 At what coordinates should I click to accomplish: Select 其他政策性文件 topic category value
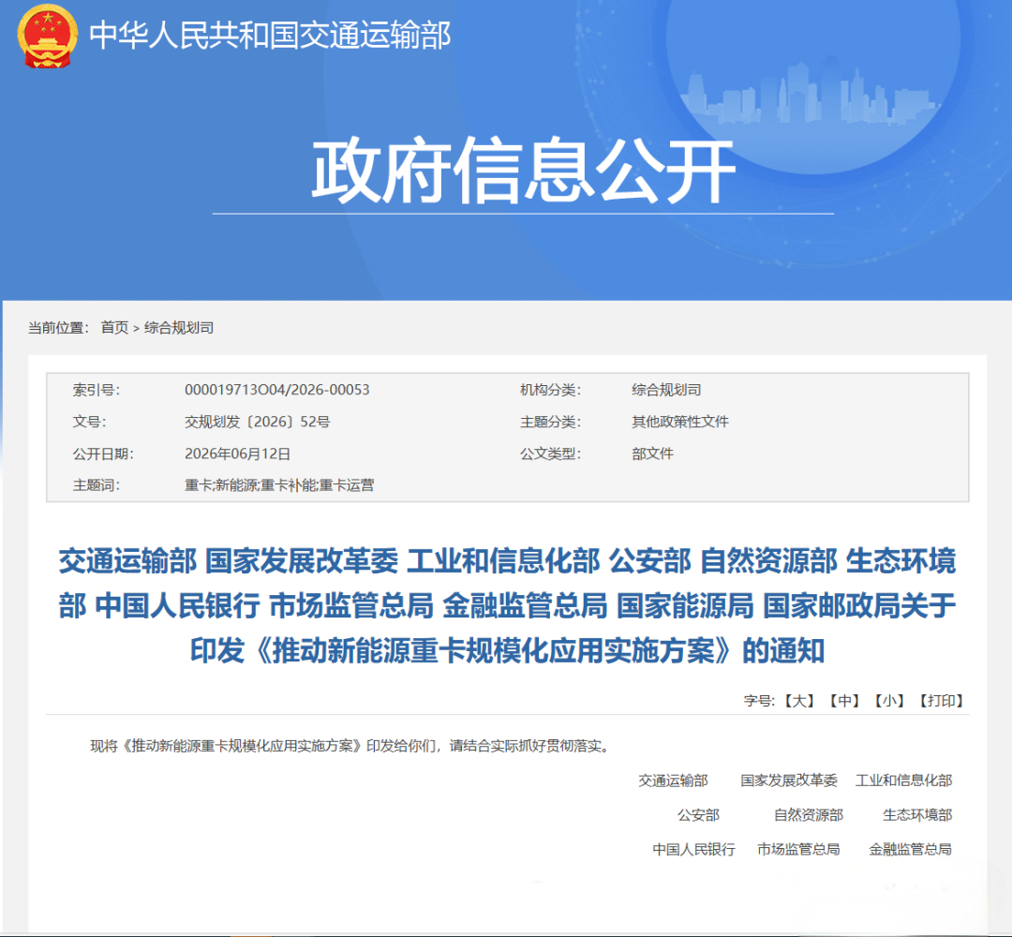coord(679,422)
